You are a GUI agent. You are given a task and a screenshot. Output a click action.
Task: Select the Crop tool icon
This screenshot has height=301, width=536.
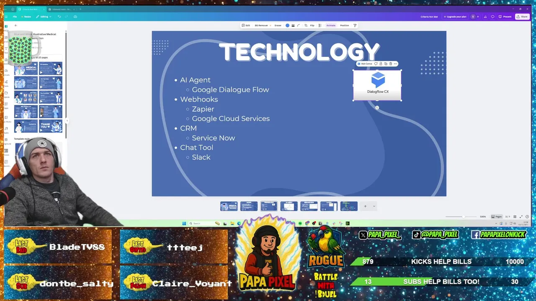click(306, 26)
